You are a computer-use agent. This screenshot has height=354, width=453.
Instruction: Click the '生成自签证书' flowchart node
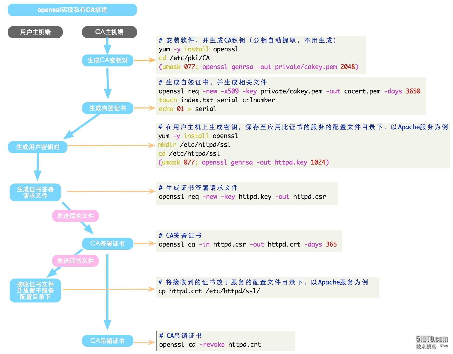pyautogui.click(x=108, y=108)
